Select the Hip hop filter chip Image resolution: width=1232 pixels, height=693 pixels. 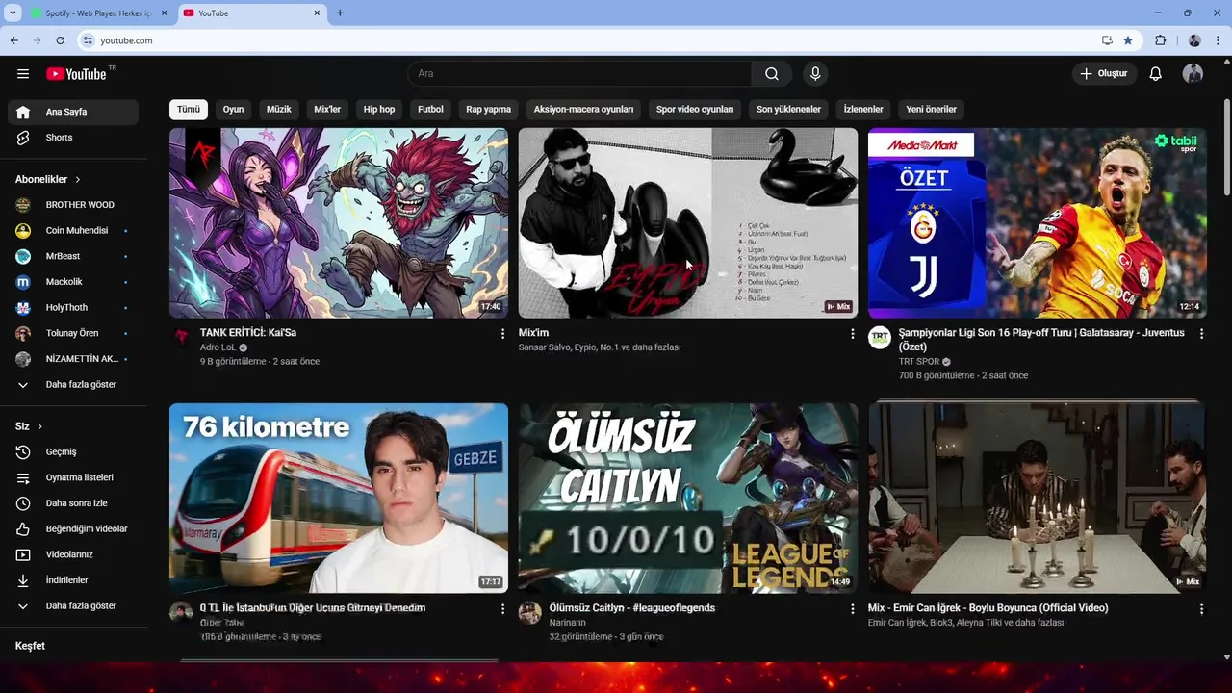379,110
